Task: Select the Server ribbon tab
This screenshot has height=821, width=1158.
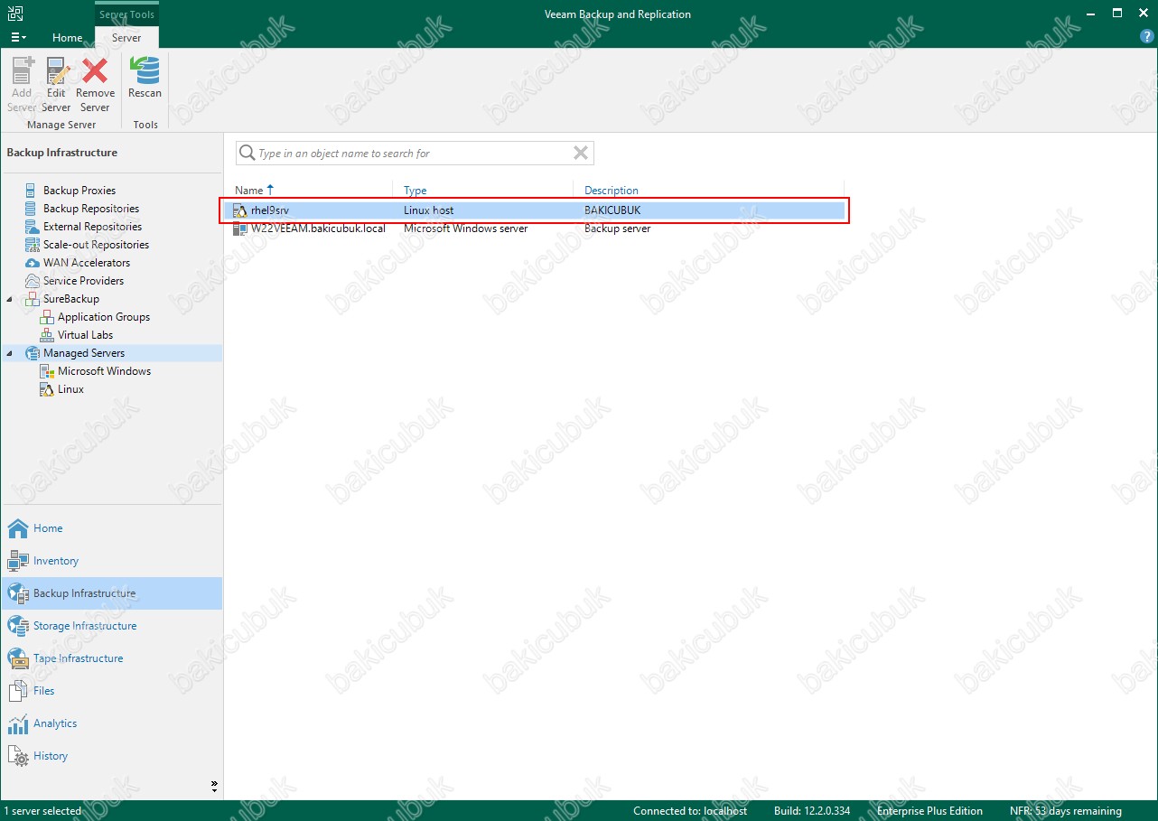Action: pos(126,38)
